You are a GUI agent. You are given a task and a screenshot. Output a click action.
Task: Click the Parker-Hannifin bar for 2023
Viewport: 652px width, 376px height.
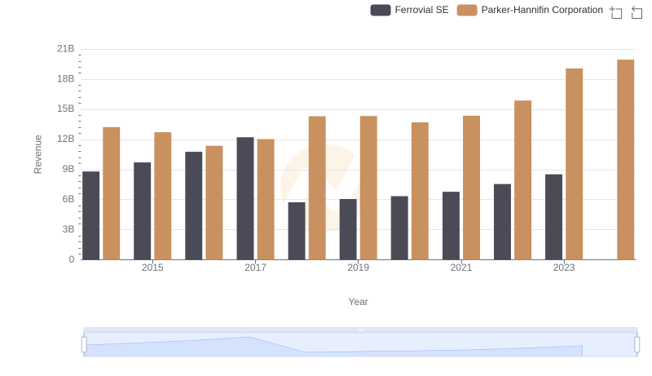click(x=575, y=164)
